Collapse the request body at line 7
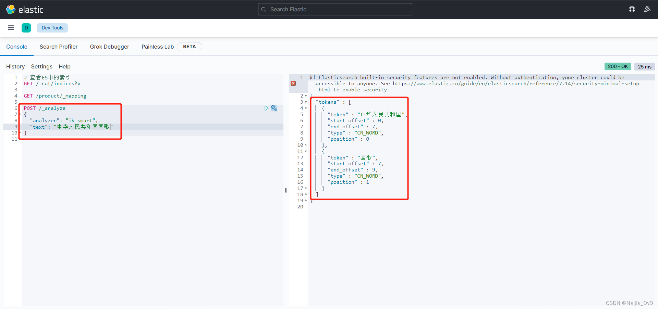The height and width of the screenshot is (309, 658). (x=20, y=114)
